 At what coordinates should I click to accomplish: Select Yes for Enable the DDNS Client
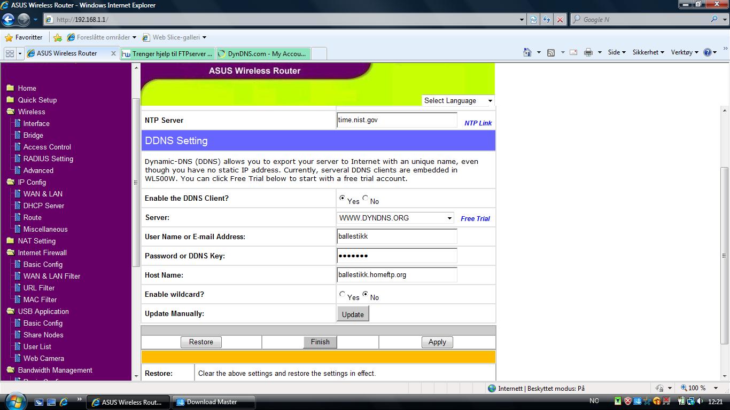(x=342, y=198)
